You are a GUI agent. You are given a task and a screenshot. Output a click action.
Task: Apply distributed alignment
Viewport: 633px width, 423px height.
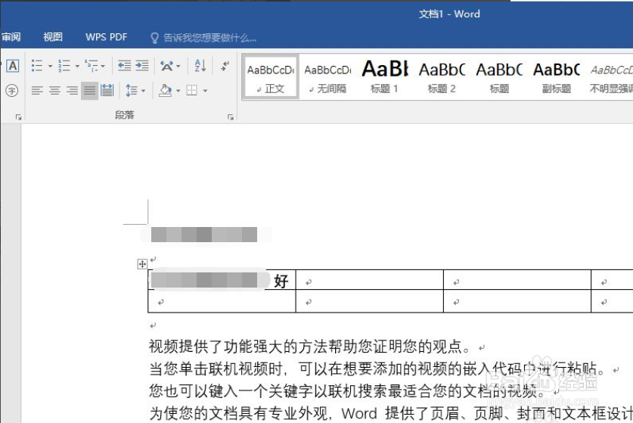click(x=107, y=90)
